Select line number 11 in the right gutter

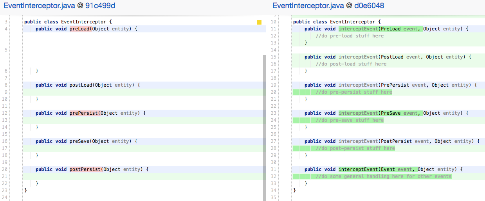[274, 29]
